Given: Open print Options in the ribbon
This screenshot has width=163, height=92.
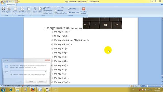Looking at the screenshot, I should [x=9, y=10].
